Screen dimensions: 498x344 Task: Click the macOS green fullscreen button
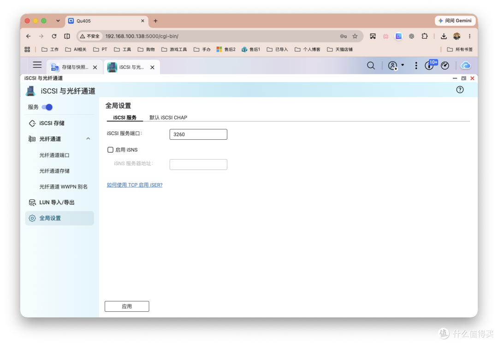click(x=44, y=21)
